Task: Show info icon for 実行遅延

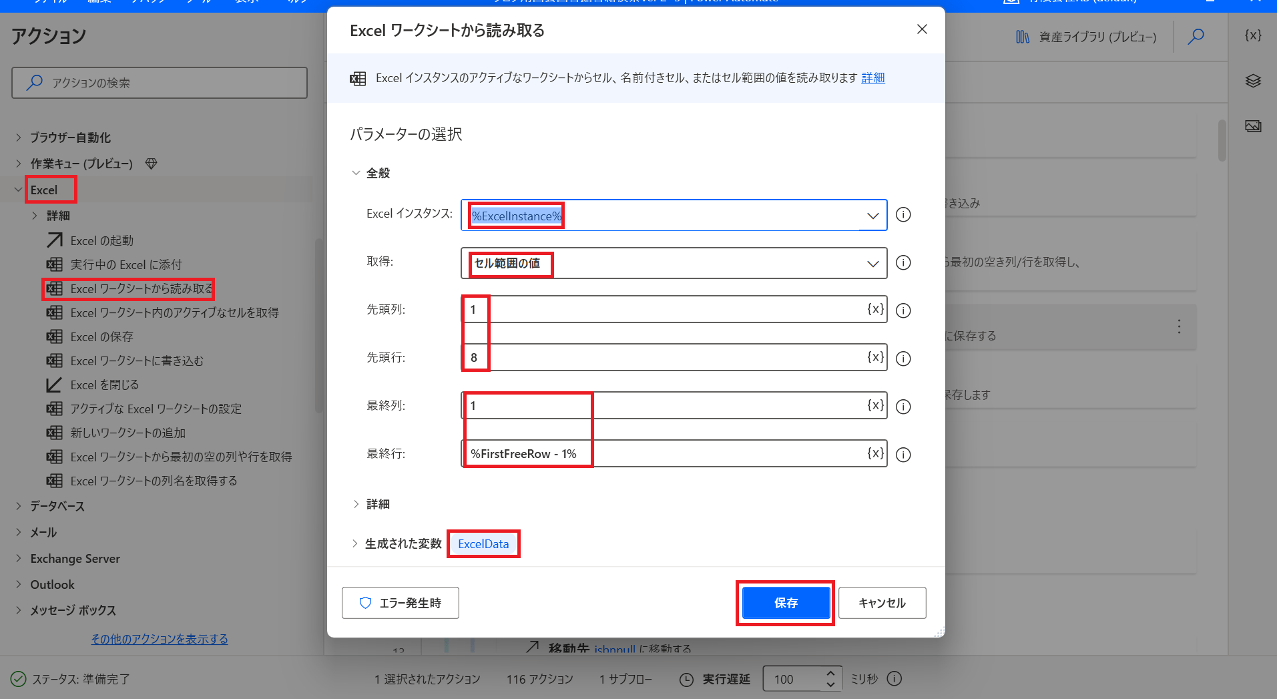Action: [x=895, y=678]
